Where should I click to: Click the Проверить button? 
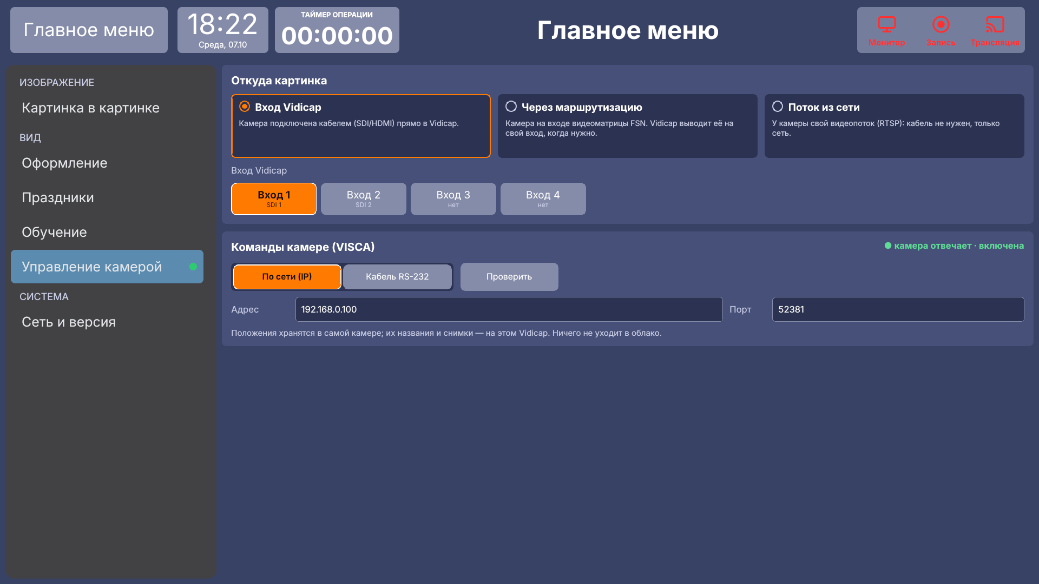click(509, 277)
